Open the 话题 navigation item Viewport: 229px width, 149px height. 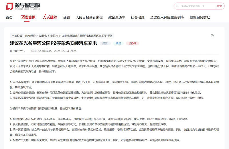coord(66,17)
